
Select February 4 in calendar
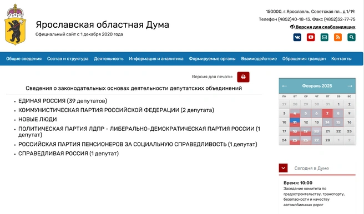point(295,114)
